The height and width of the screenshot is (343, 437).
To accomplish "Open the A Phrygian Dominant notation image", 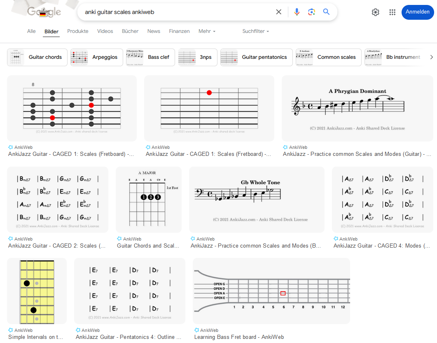I will click(357, 108).
